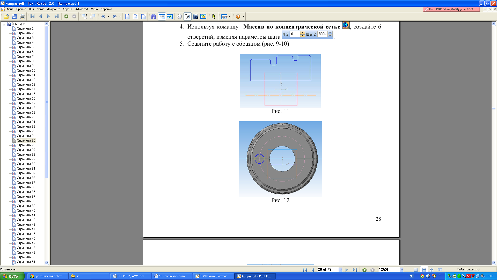Switch to ПРГ ИТПД АМО .doc taskbar window
Image resolution: width=497 pixels, height=280 pixels.
[x=131, y=276]
